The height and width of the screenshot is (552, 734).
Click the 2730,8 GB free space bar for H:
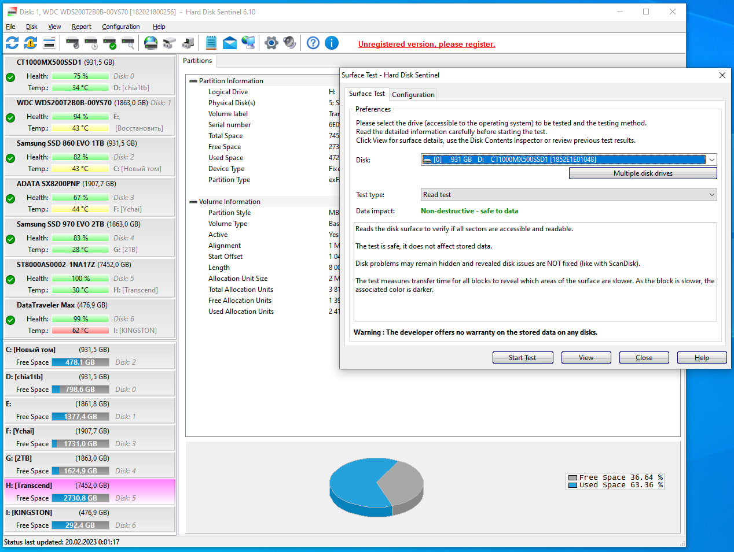tap(80, 498)
